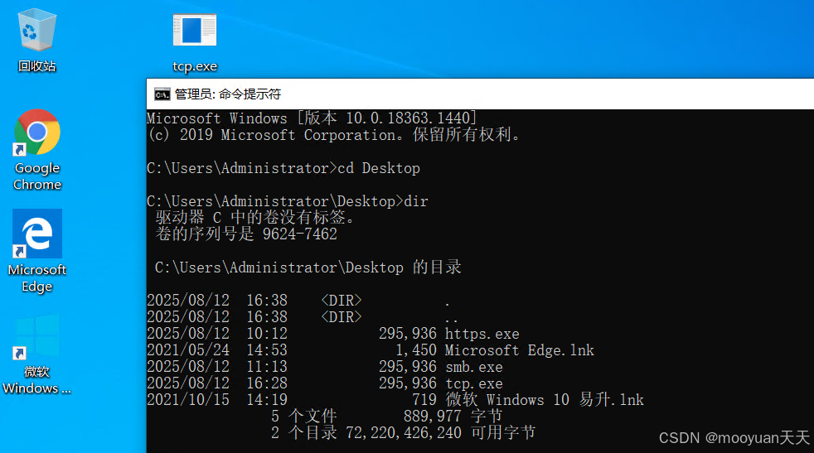Click the Windows version 10.0.18363.1440 line

(312, 118)
